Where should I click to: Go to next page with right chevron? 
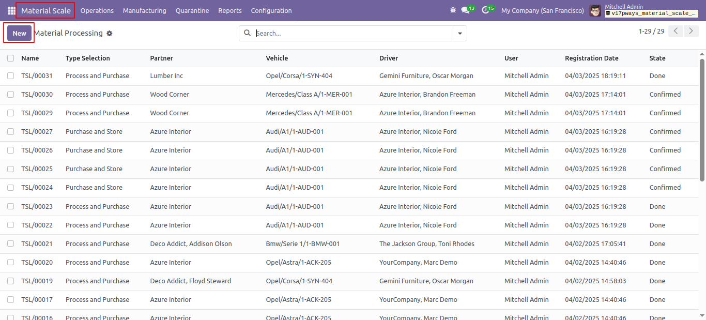(x=692, y=31)
